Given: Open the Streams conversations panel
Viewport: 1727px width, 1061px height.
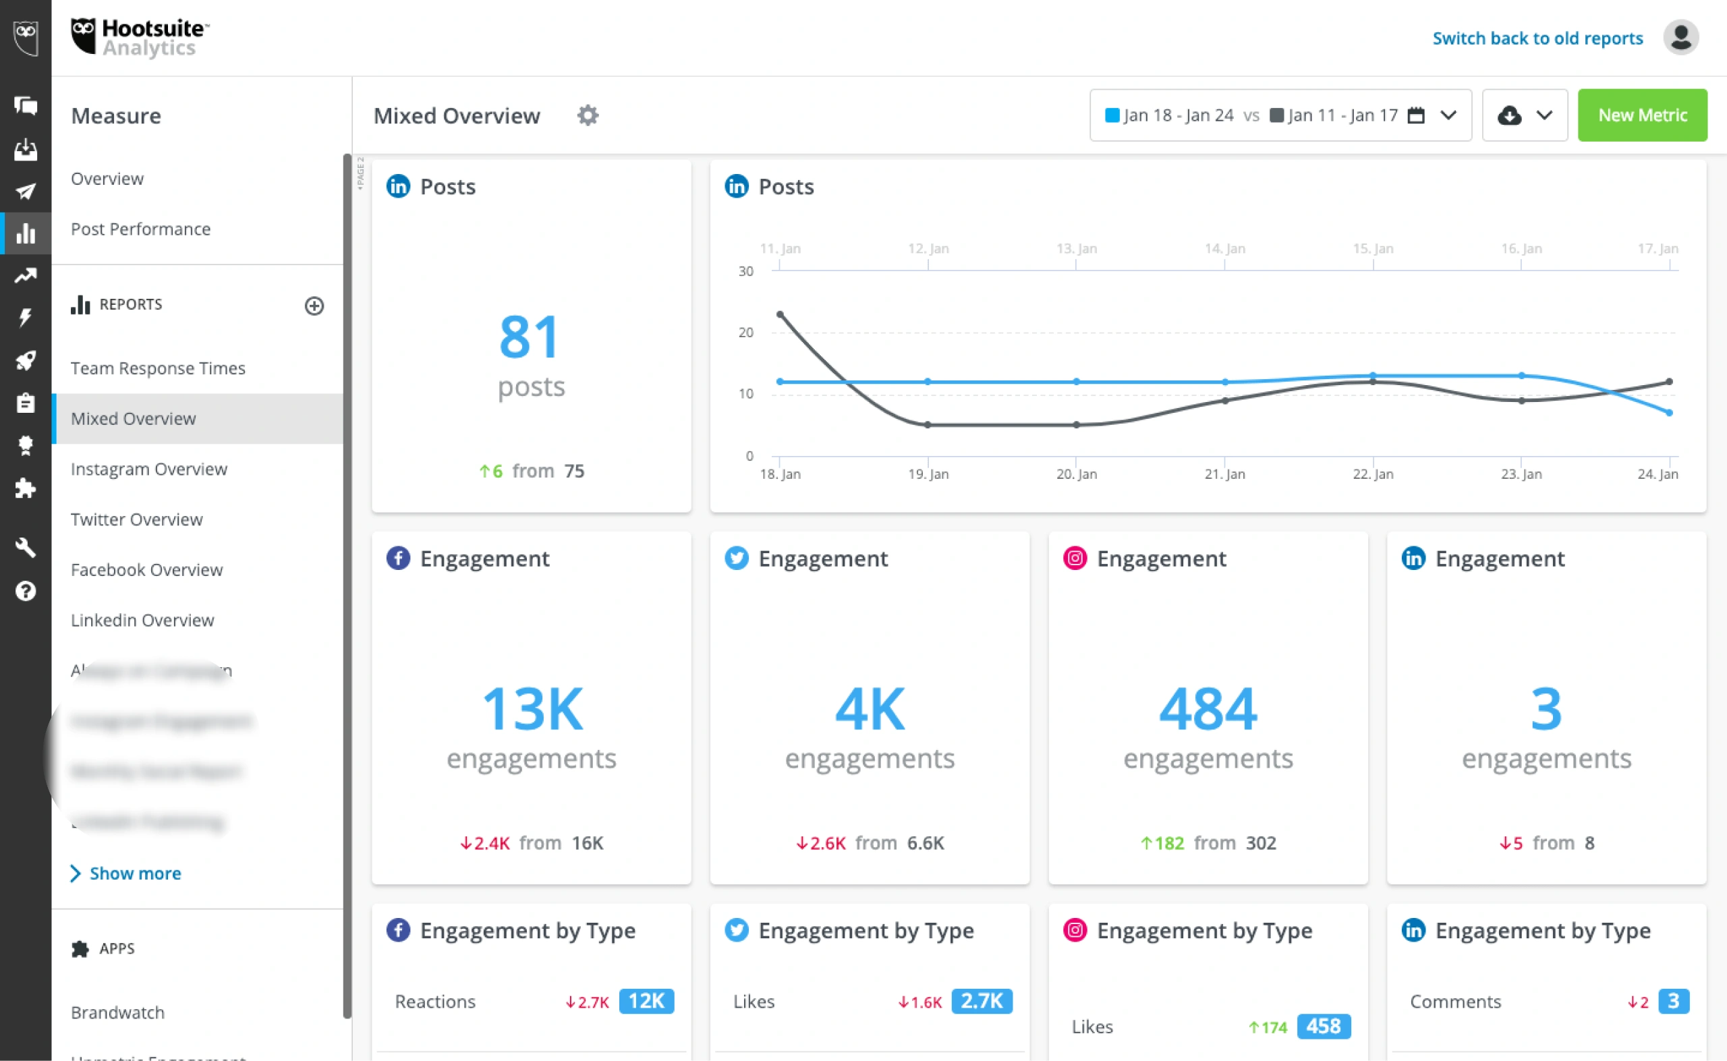Looking at the screenshot, I should point(25,106).
